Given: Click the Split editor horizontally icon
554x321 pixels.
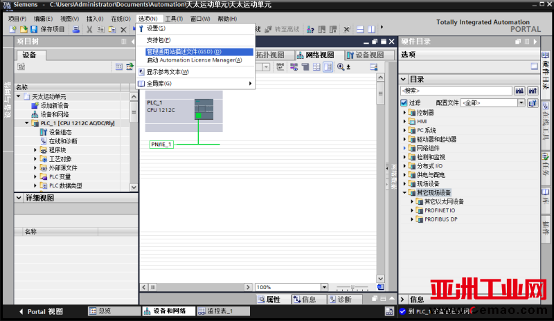Looking at the screenshot, I should (x=360, y=29).
